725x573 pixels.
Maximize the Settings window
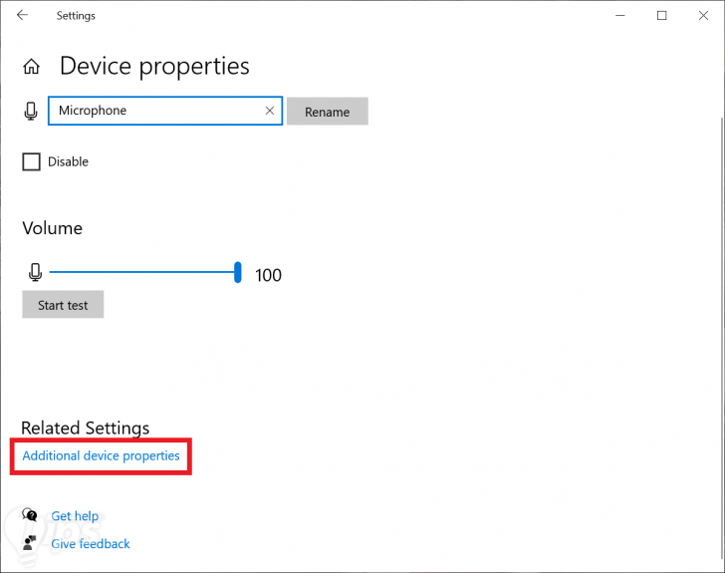pyautogui.click(x=662, y=16)
